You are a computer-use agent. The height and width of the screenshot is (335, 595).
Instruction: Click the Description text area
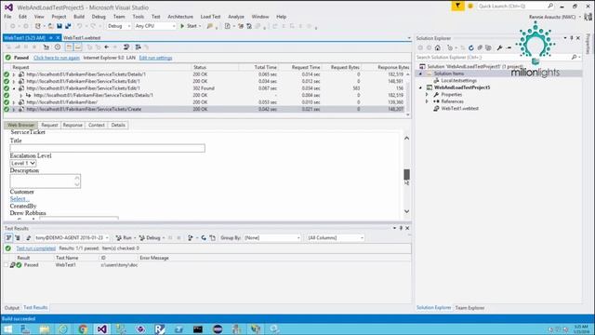46,181
